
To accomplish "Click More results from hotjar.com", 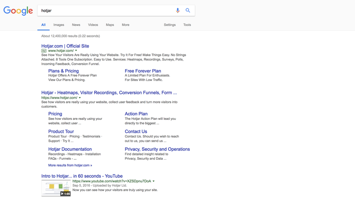I will point(70,165).
